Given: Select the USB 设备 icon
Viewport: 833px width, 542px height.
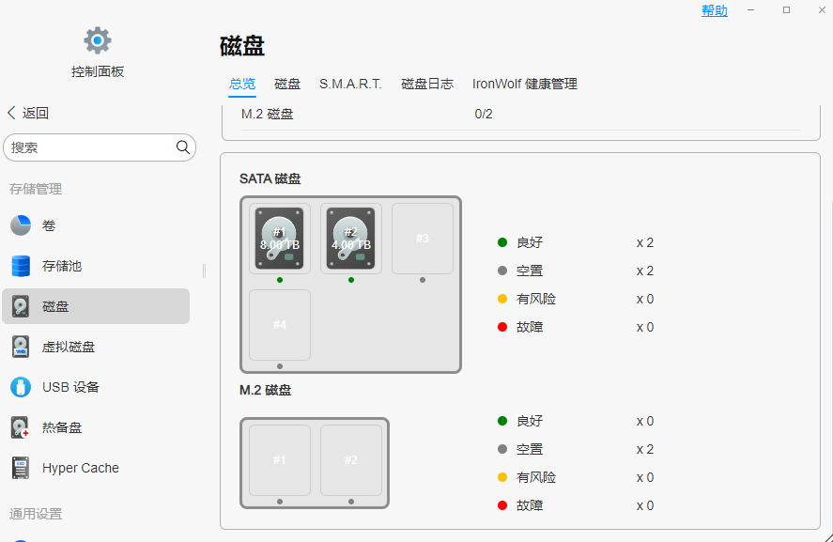Looking at the screenshot, I should pos(21,387).
